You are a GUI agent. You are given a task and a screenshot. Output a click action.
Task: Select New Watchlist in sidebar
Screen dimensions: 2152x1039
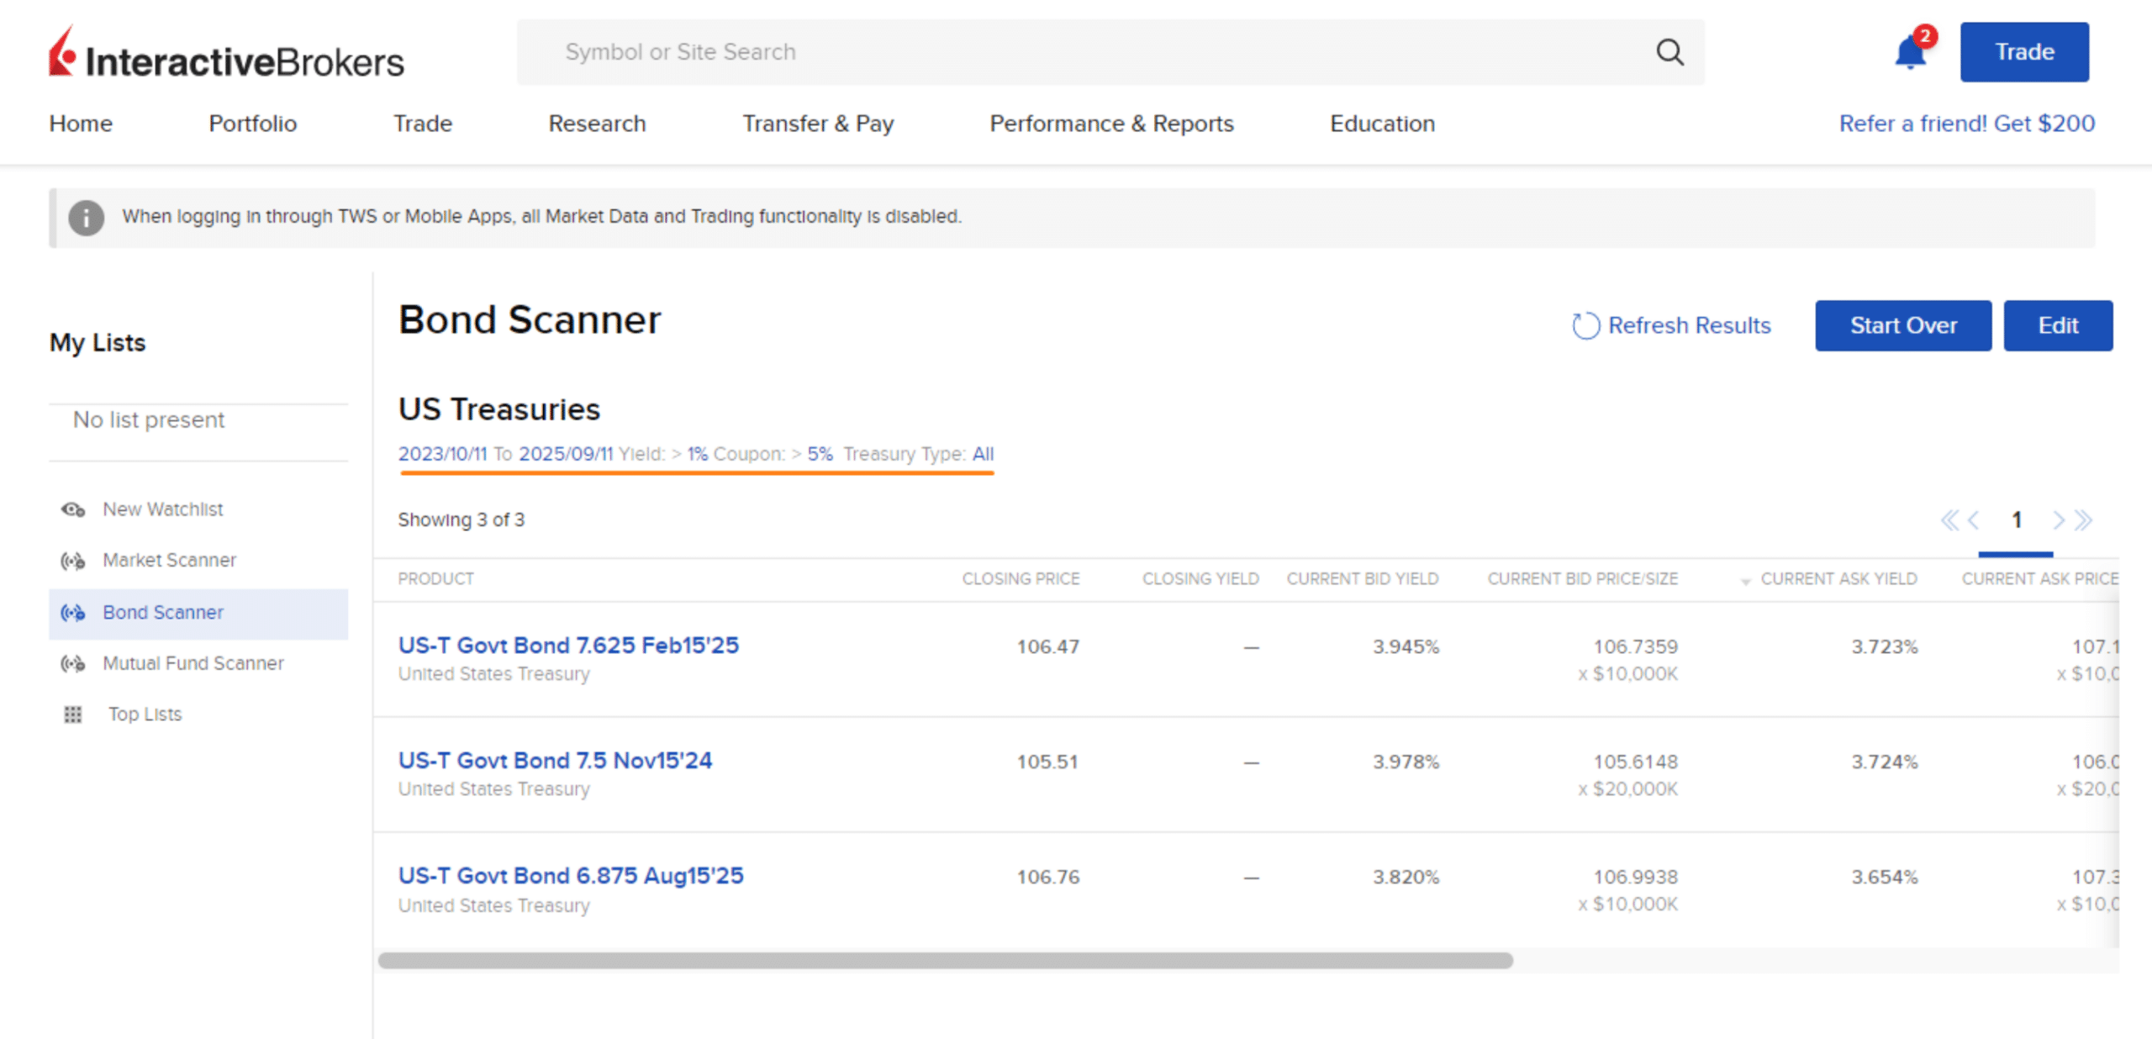[x=163, y=509]
